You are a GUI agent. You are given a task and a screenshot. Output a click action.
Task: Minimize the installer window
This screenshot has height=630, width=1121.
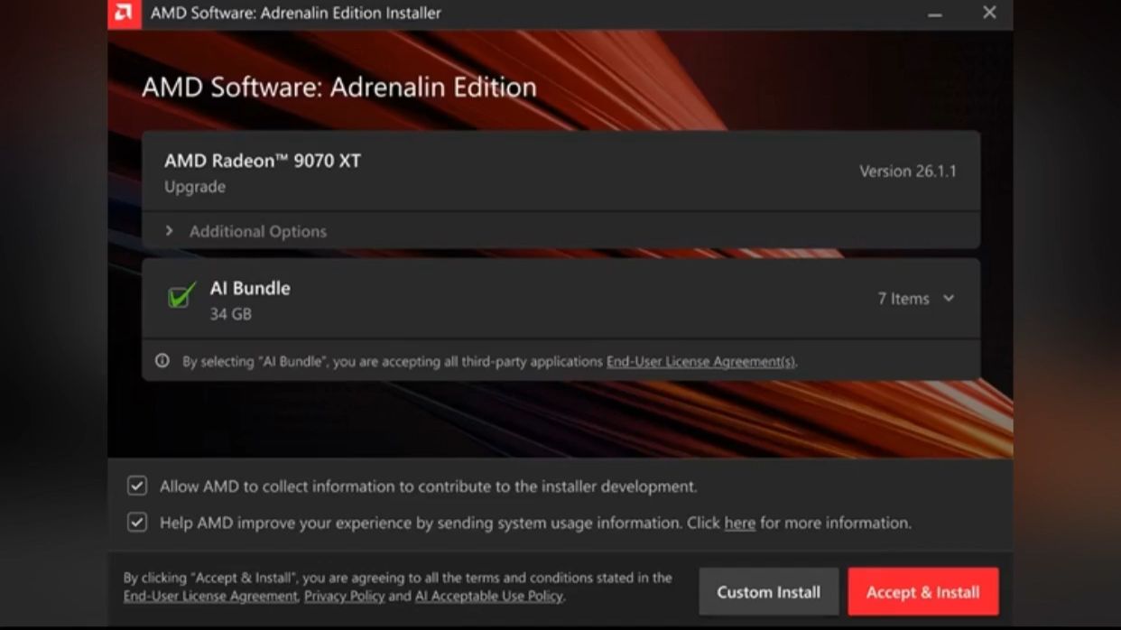(935, 14)
